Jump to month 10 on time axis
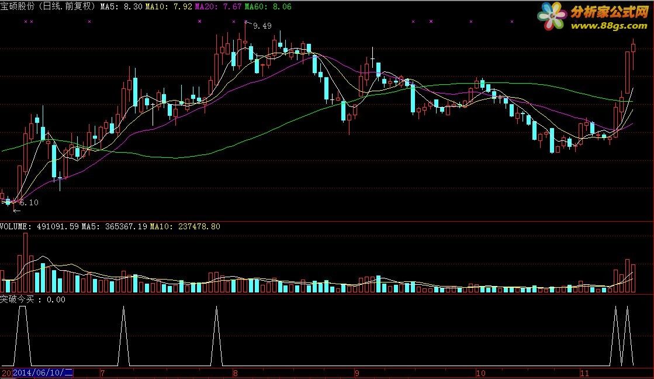This screenshot has height=379, width=654. 481,373
